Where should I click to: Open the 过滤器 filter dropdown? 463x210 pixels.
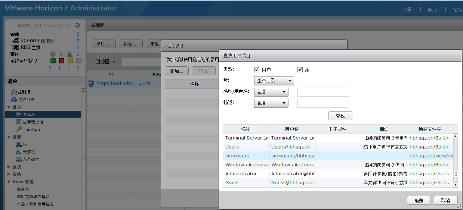coord(106,62)
